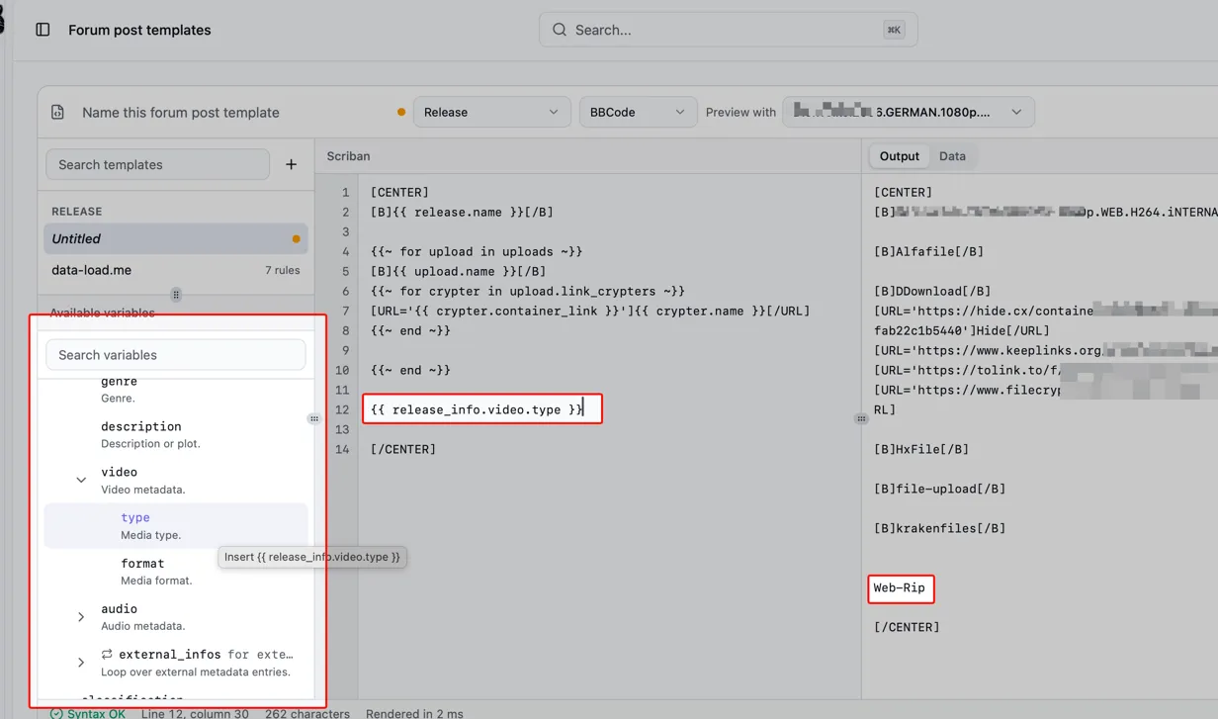Click the Syntax OK check icon
Image resolution: width=1218 pixels, height=719 pixels.
click(56, 713)
